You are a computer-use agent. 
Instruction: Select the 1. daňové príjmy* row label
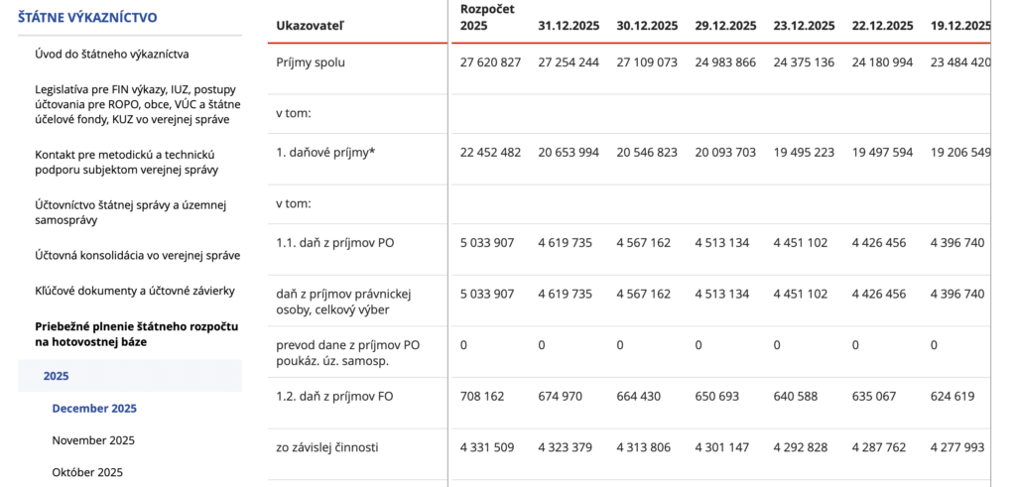(325, 152)
